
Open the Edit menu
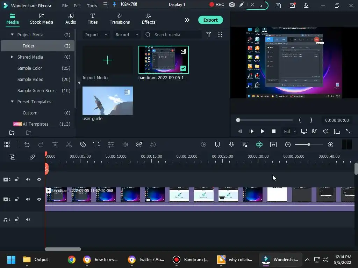77,6
